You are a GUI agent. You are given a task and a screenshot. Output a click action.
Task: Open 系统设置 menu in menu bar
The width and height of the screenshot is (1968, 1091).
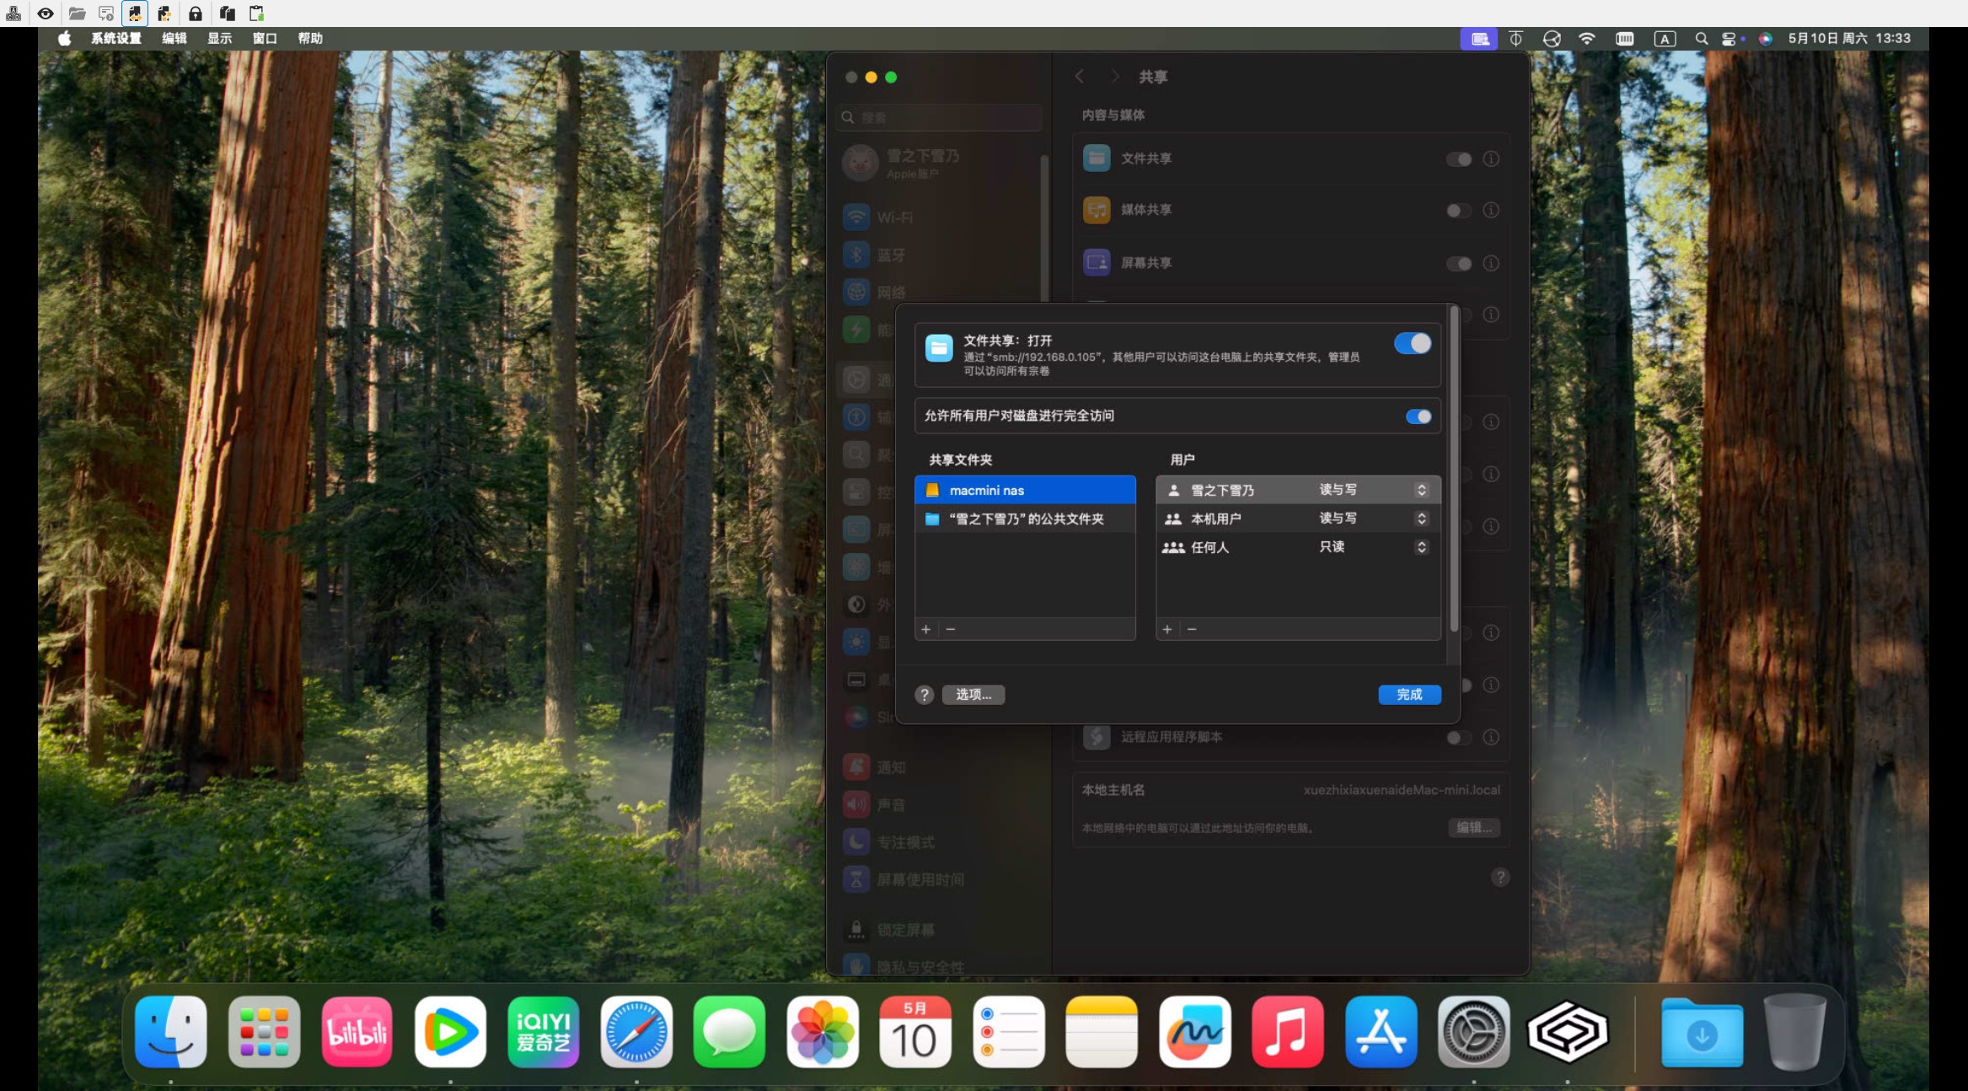coord(116,39)
